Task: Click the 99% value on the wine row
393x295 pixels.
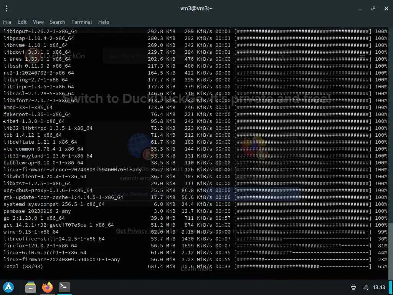Action: click(x=383, y=232)
